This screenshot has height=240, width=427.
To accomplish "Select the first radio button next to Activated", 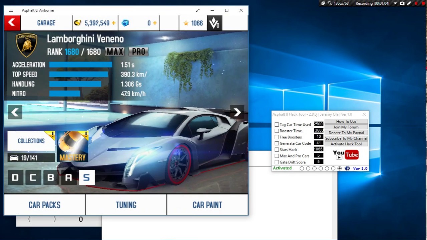I will [302, 168].
